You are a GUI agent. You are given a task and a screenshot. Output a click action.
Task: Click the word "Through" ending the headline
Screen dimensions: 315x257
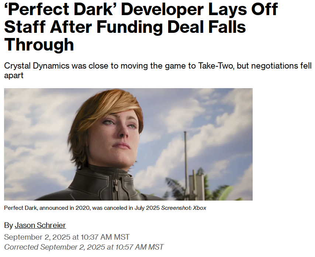pyautogui.click(x=39, y=44)
